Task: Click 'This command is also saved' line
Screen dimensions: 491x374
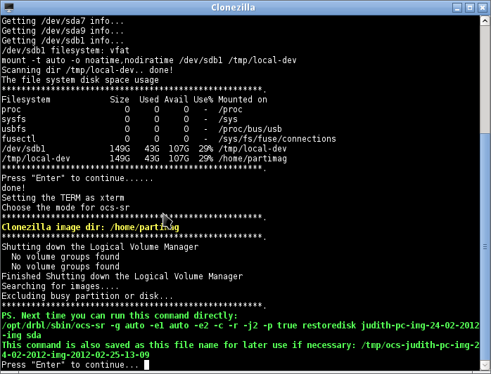Action: click(x=241, y=345)
